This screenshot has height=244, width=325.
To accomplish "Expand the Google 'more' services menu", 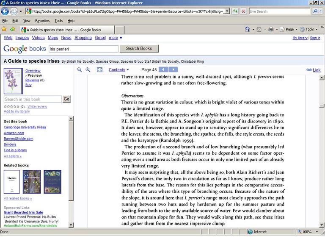I will pyautogui.click(x=114, y=38).
